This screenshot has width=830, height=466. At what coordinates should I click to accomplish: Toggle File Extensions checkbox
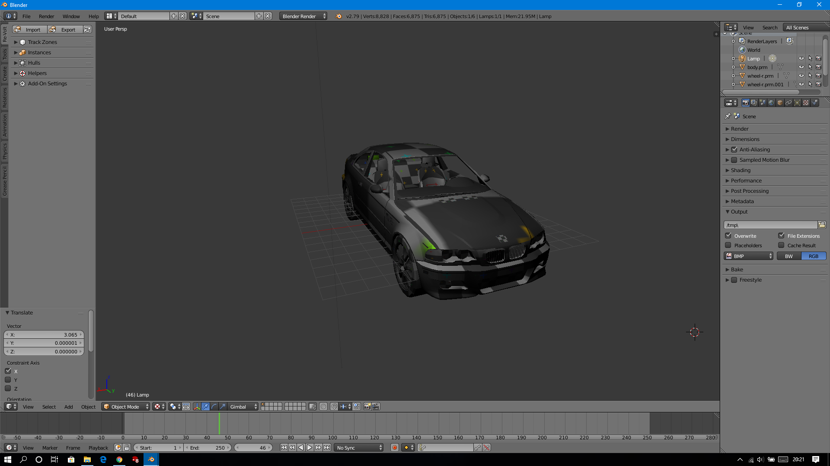coord(782,236)
